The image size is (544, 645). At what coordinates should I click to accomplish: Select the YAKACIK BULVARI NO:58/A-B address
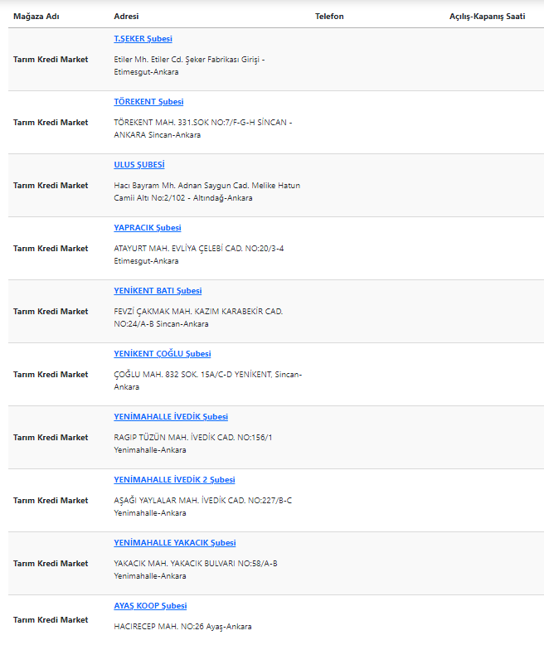(196, 570)
